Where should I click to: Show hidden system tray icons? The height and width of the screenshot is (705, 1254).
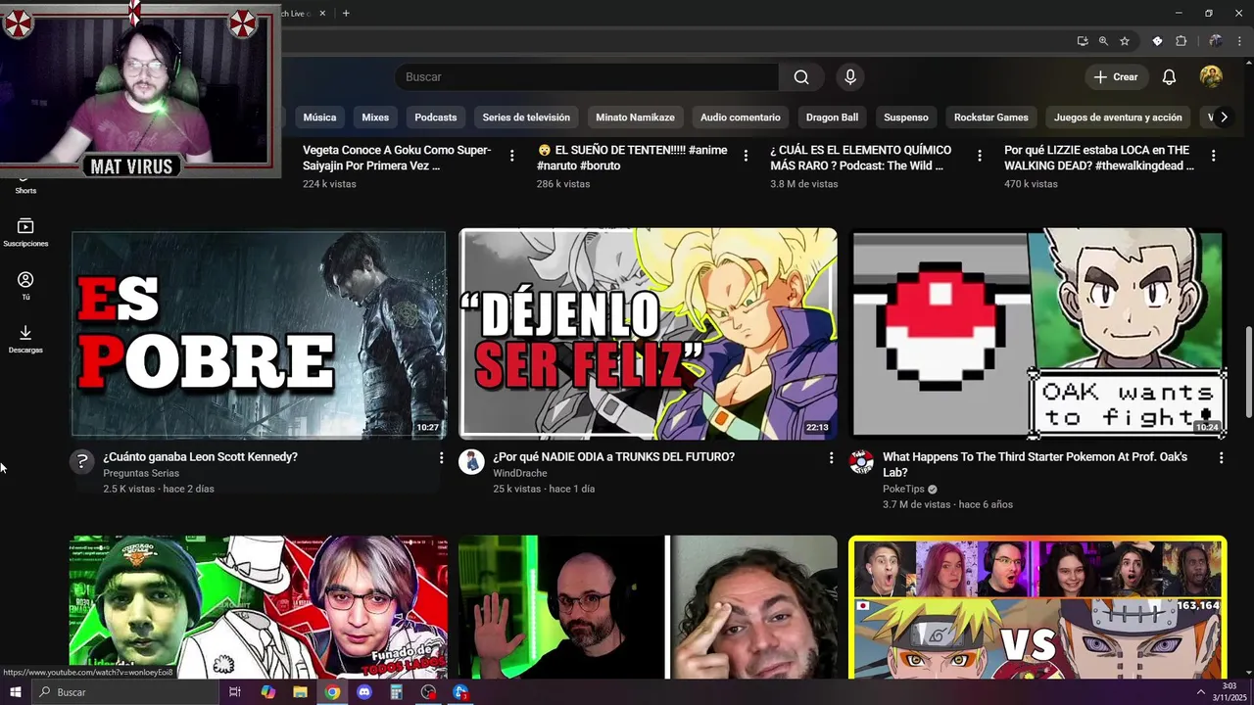(x=1200, y=692)
